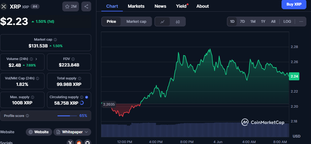Click the Volume (24h) info icon
Viewport: 311px width, 144px height.
click(31, 59)
